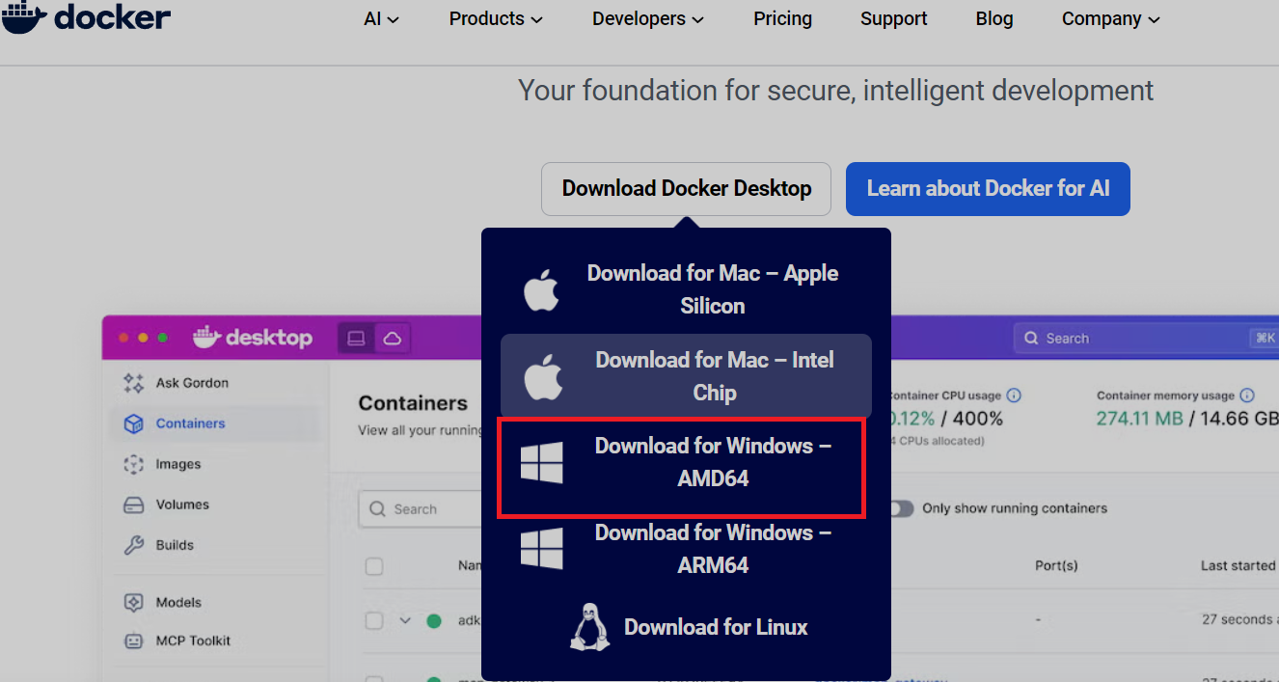Expand the Company menu
The height and width of the screenshot is (682, 1279).
click(1110, 18)
